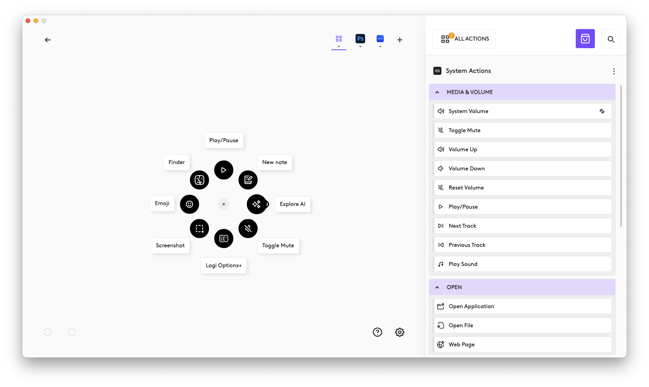The height and width of the screenshot is (387, 649).
Task: Click the Explore AI sparkle icon
Action: [257, 204]
